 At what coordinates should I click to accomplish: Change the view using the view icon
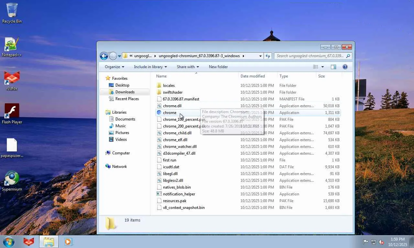316,67
